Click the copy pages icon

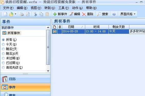click(41, 14)
